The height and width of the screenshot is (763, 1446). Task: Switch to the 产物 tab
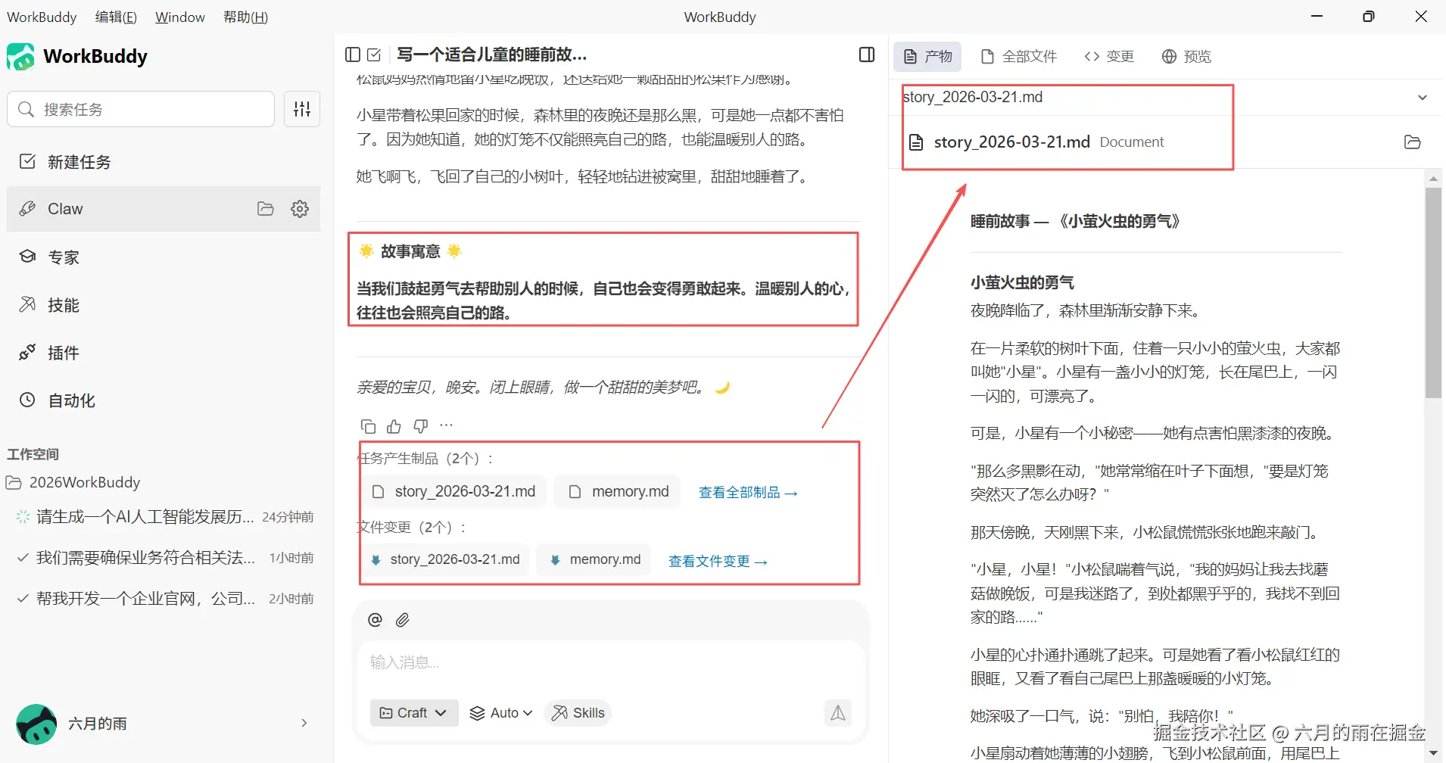[x=927, y=57]
